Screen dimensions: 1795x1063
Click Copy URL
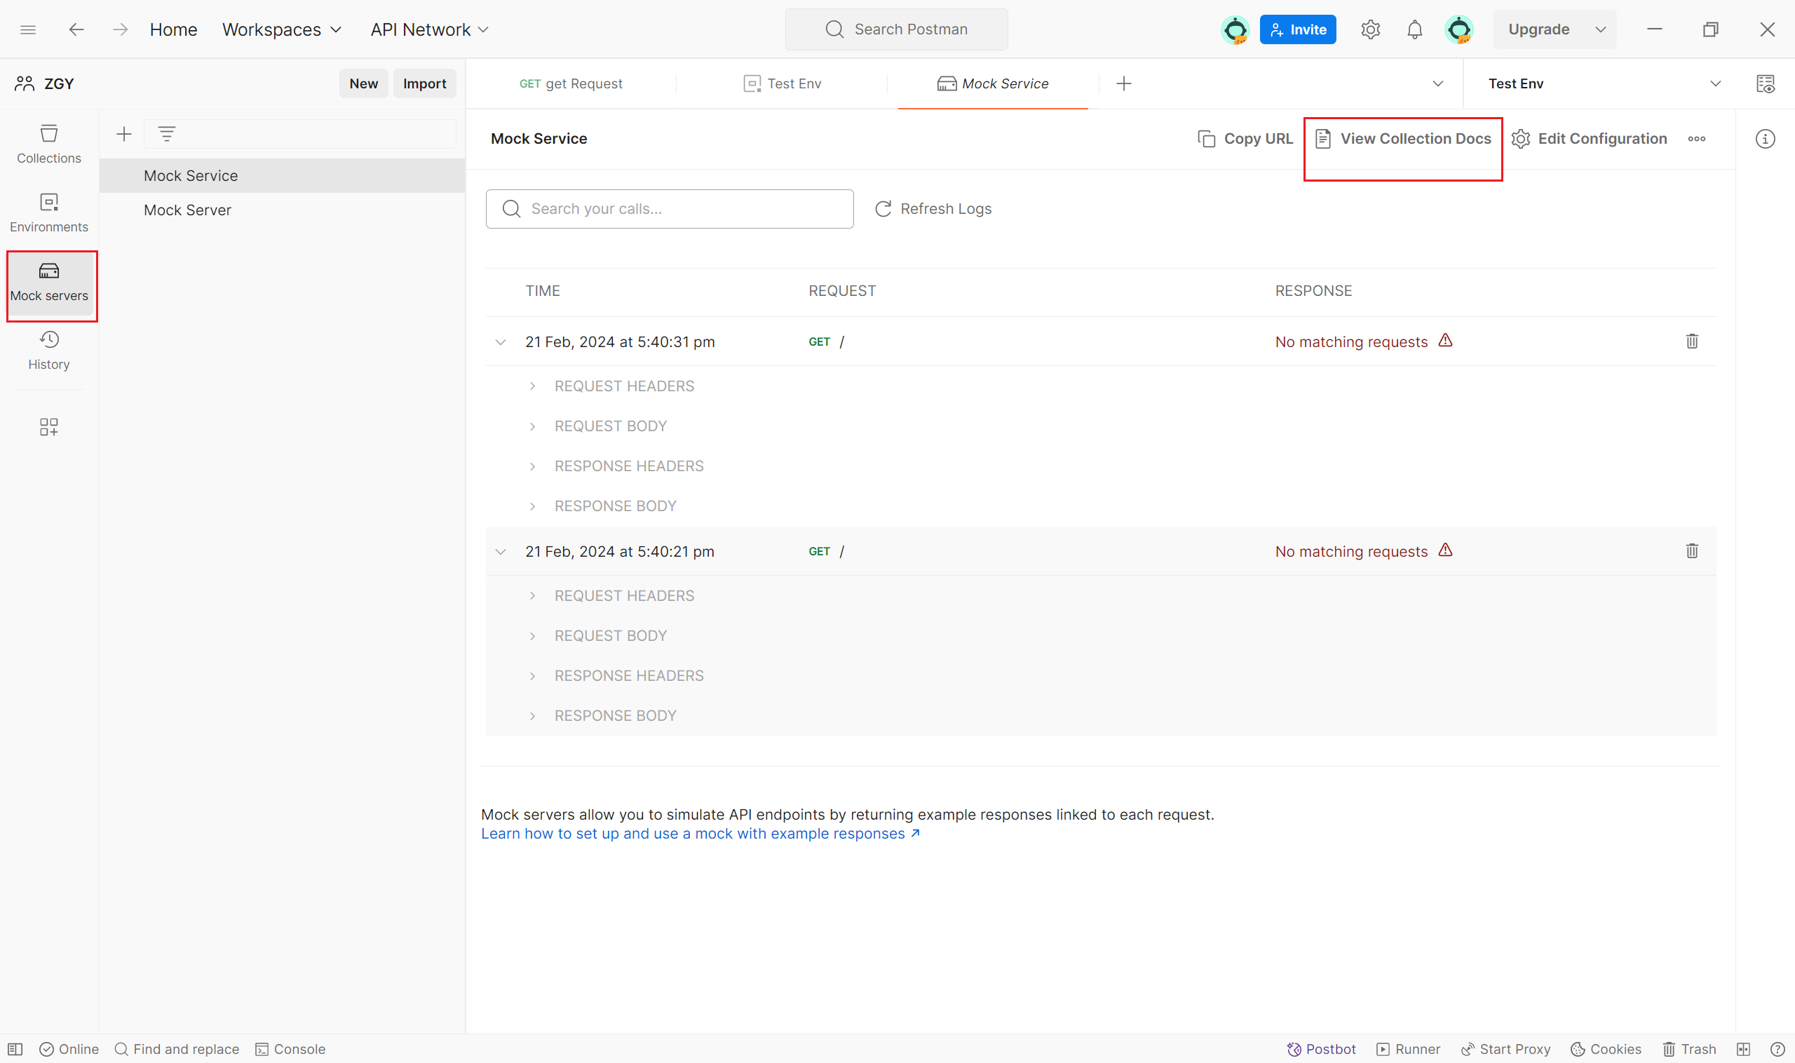click(1245, 139)
